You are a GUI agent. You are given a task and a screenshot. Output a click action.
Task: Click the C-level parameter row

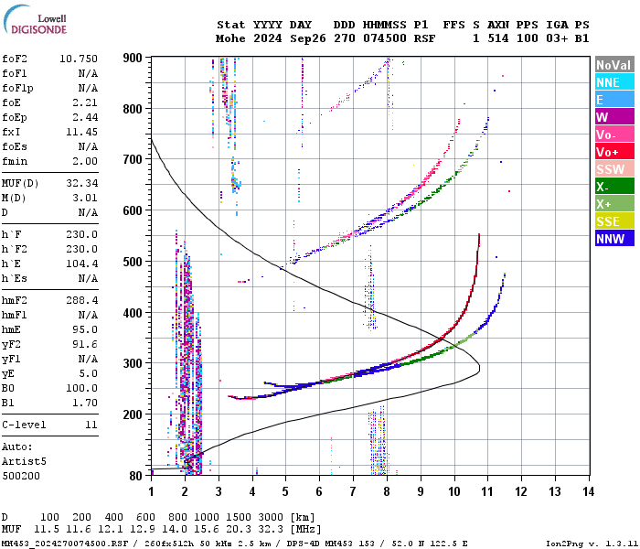coord(50,425)
